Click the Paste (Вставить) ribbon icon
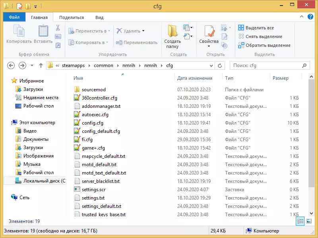The width and height of the screenshot is (318, 238). click(x=43, y=31)
